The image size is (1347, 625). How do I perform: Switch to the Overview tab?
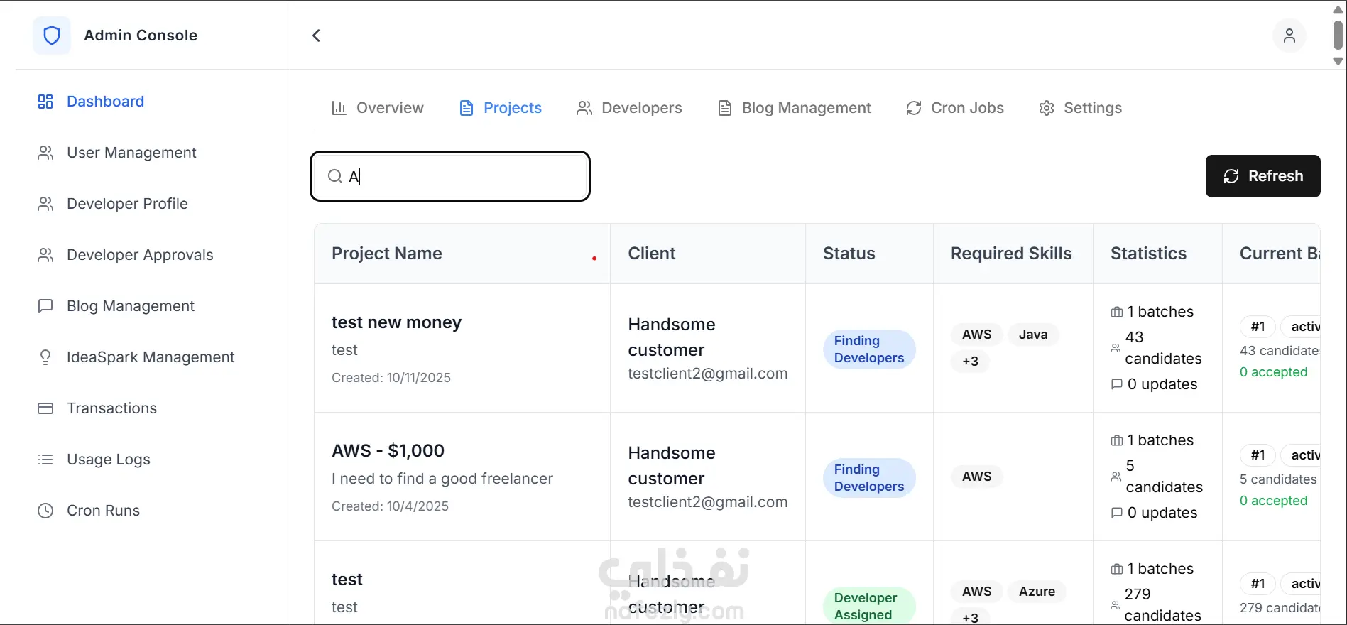378,108
